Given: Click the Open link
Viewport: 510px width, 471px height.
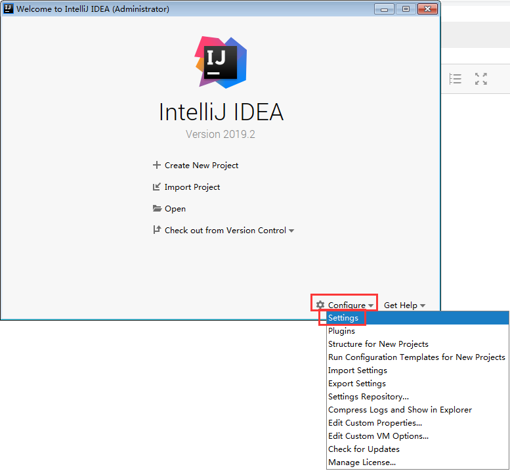Looking at the screenshot, I should pos(175,209).
